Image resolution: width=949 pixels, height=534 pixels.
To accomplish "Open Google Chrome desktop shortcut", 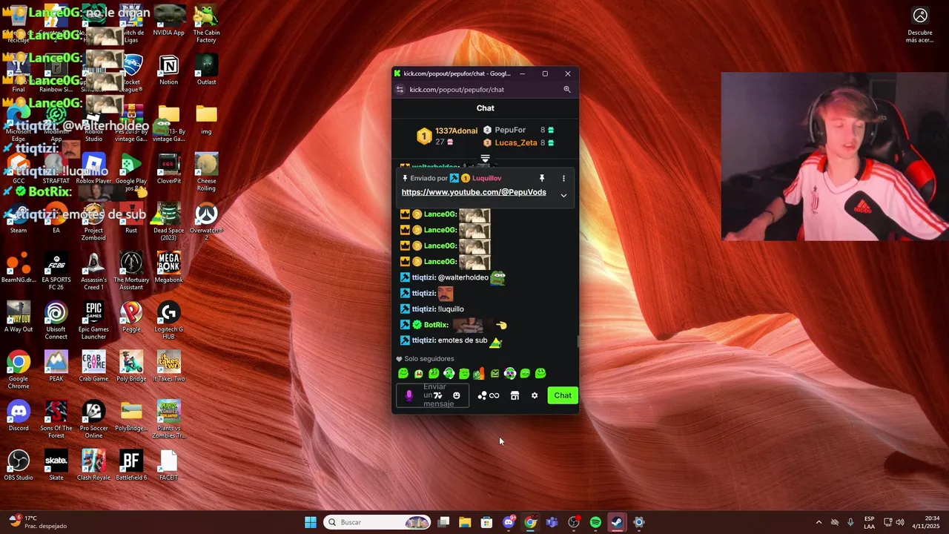I will 19,370.
